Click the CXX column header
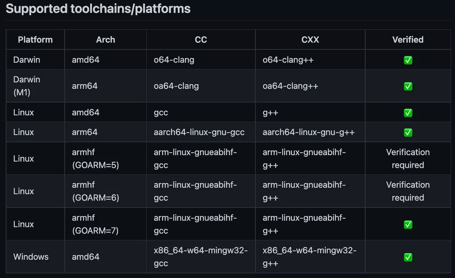Viewport: 455px width, 278px height. point(310,40)
